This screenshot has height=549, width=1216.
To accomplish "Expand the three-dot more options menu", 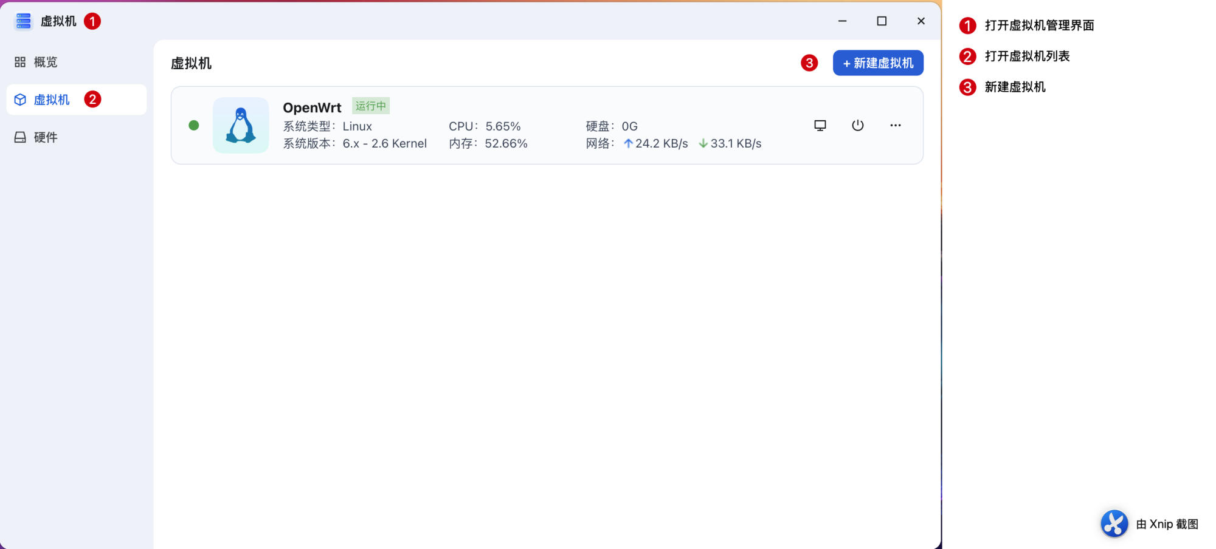I will [895, 126].
